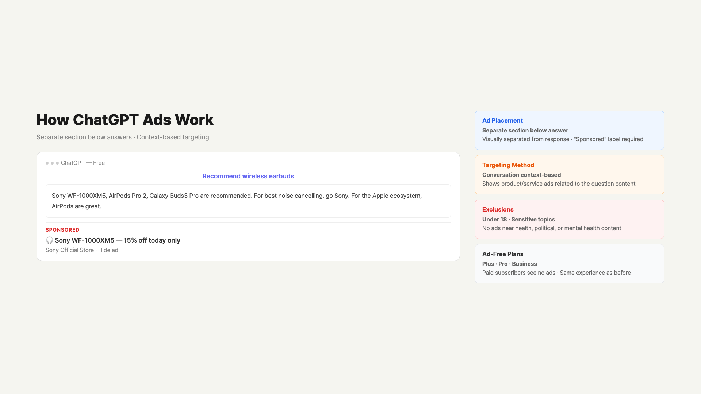Click the 'How ChatGPT Ads Work' heading
Viewport: 701px width, 394px height.
(x=125, y=120)
